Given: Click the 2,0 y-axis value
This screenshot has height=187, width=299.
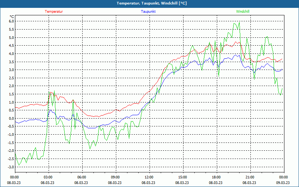Looking at the screenshot, I should pos(12,86).
